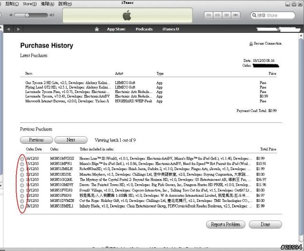Image resolution: width=304 pixels, height=251 pixels.
Task: Open details arrow for order MGN51F883G
Action: (22, 196)
